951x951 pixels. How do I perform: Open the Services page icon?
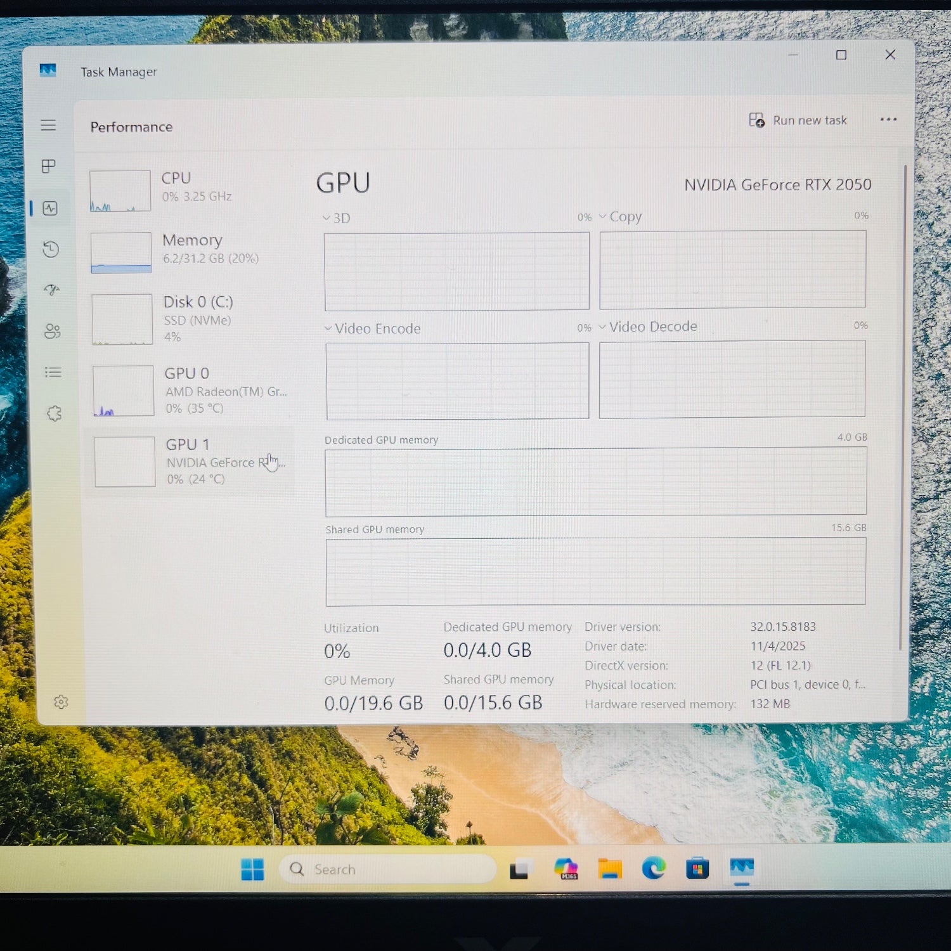click(x=54, y=413)
